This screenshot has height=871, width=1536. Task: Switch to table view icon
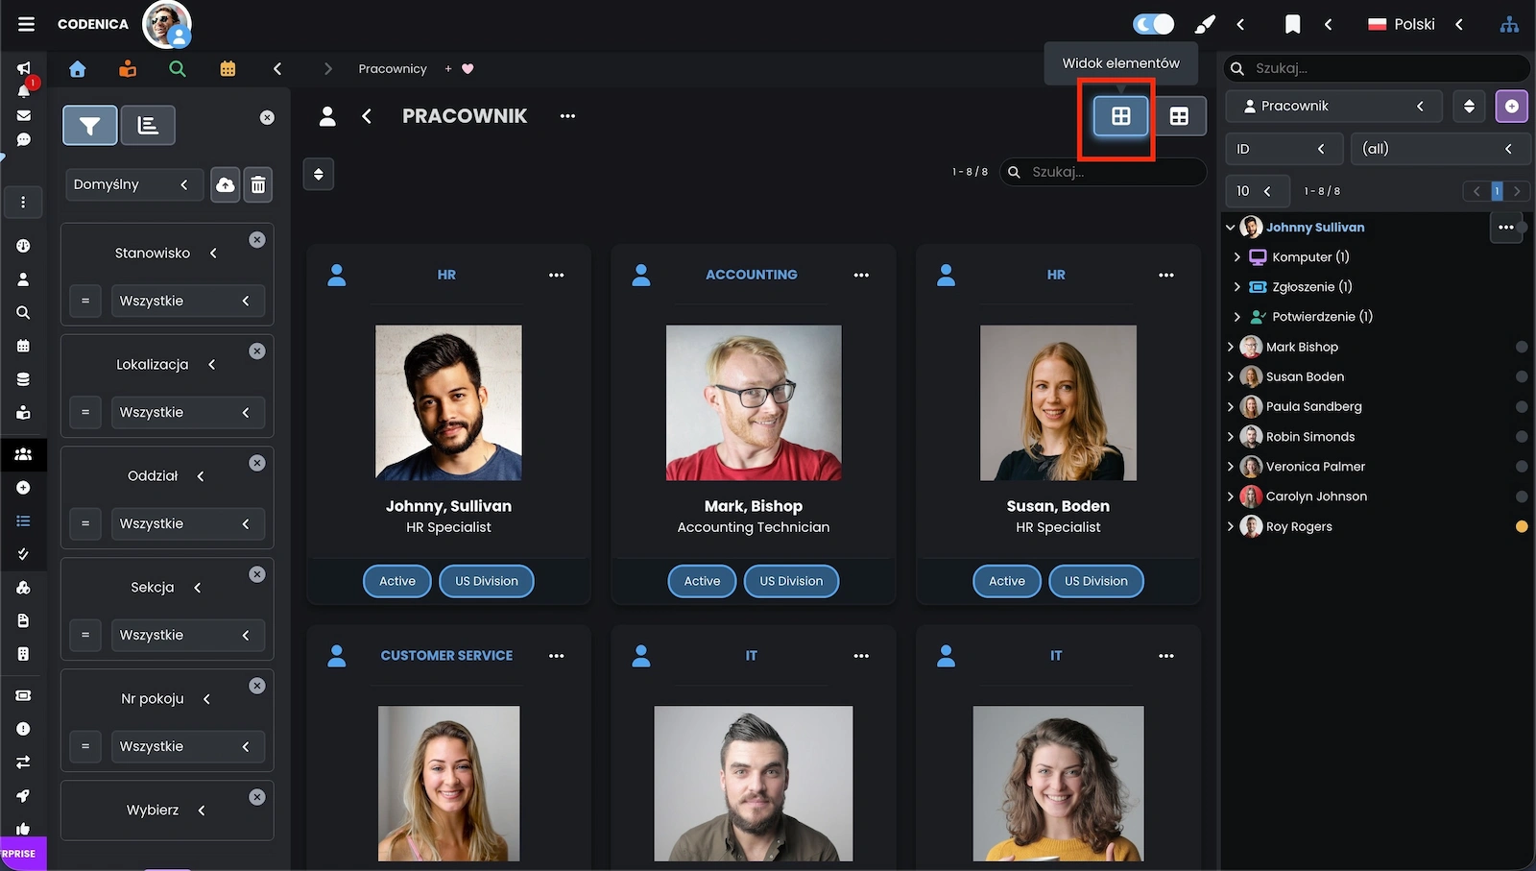(x=1179, y=116)
